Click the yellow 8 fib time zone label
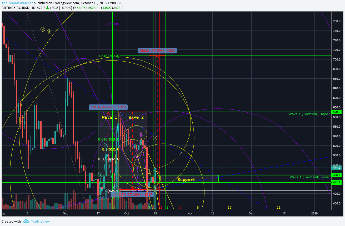Image resolution: width=345 pixels, height=226 pixels. pos(198,208)
